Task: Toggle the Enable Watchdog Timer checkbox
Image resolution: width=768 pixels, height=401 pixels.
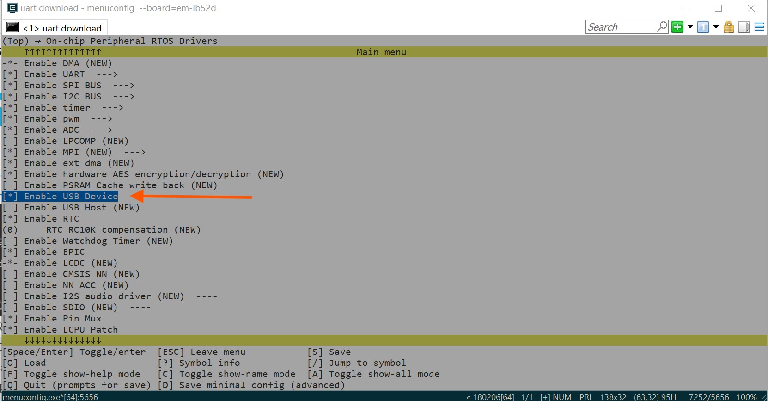Action: point(10,241)
